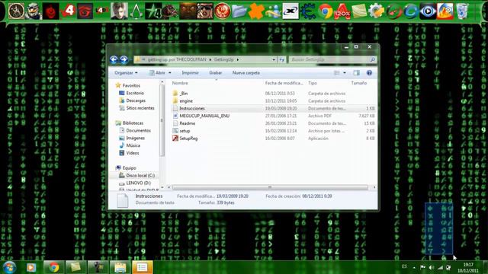Launch the Vitruvian man game icon in dock
The height and width of the screenshot is (274, 488).
[x=16, y=11]
